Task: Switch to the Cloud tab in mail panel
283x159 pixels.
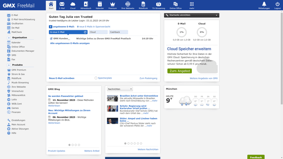Action: (98, 32)
